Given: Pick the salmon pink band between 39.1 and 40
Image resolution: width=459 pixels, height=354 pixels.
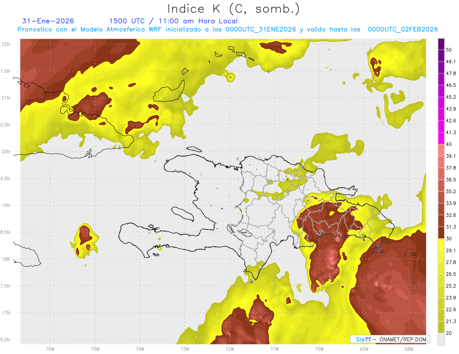Looking at the screenshot, I should coord(441,150).
